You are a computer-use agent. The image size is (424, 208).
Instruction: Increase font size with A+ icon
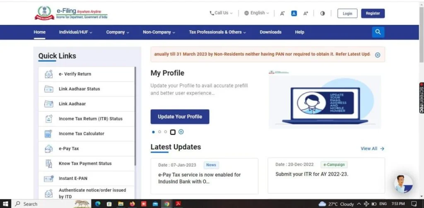pyautogui.click(x=306, y=13)
